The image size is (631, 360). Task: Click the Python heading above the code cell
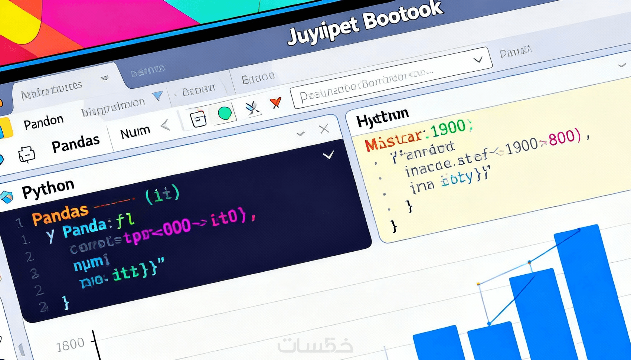point(48,189)
